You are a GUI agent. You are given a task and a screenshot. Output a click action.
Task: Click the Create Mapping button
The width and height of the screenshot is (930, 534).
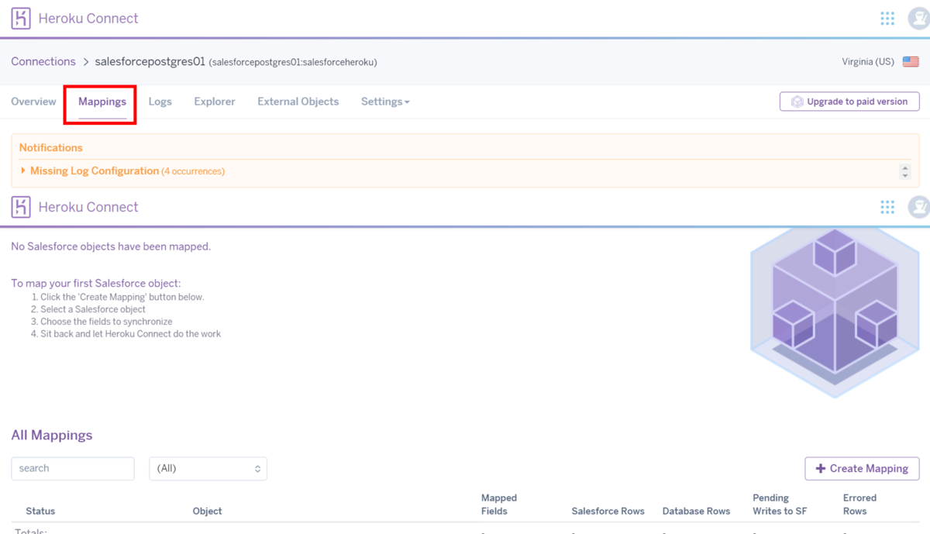coord(862,469)
